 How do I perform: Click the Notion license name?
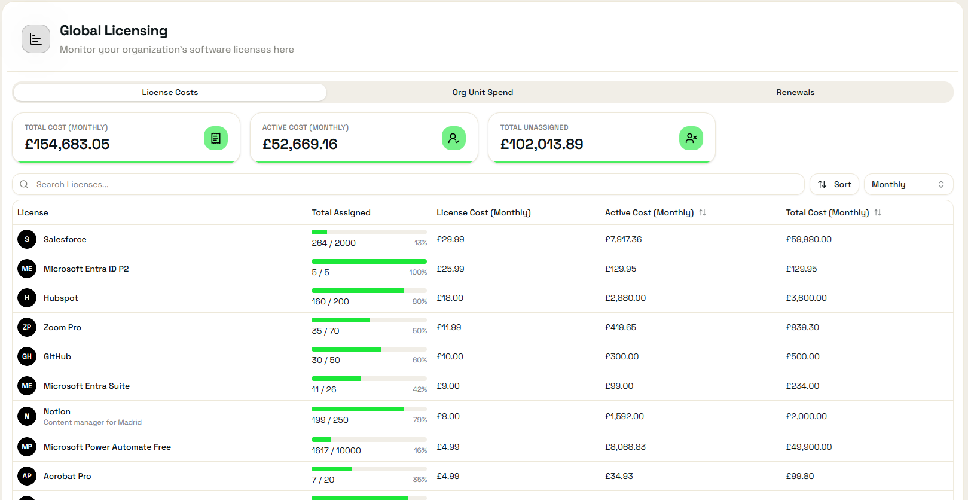click(x=57, y=411)
